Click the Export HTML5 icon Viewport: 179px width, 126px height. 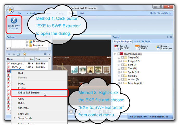tap(137, 47)
